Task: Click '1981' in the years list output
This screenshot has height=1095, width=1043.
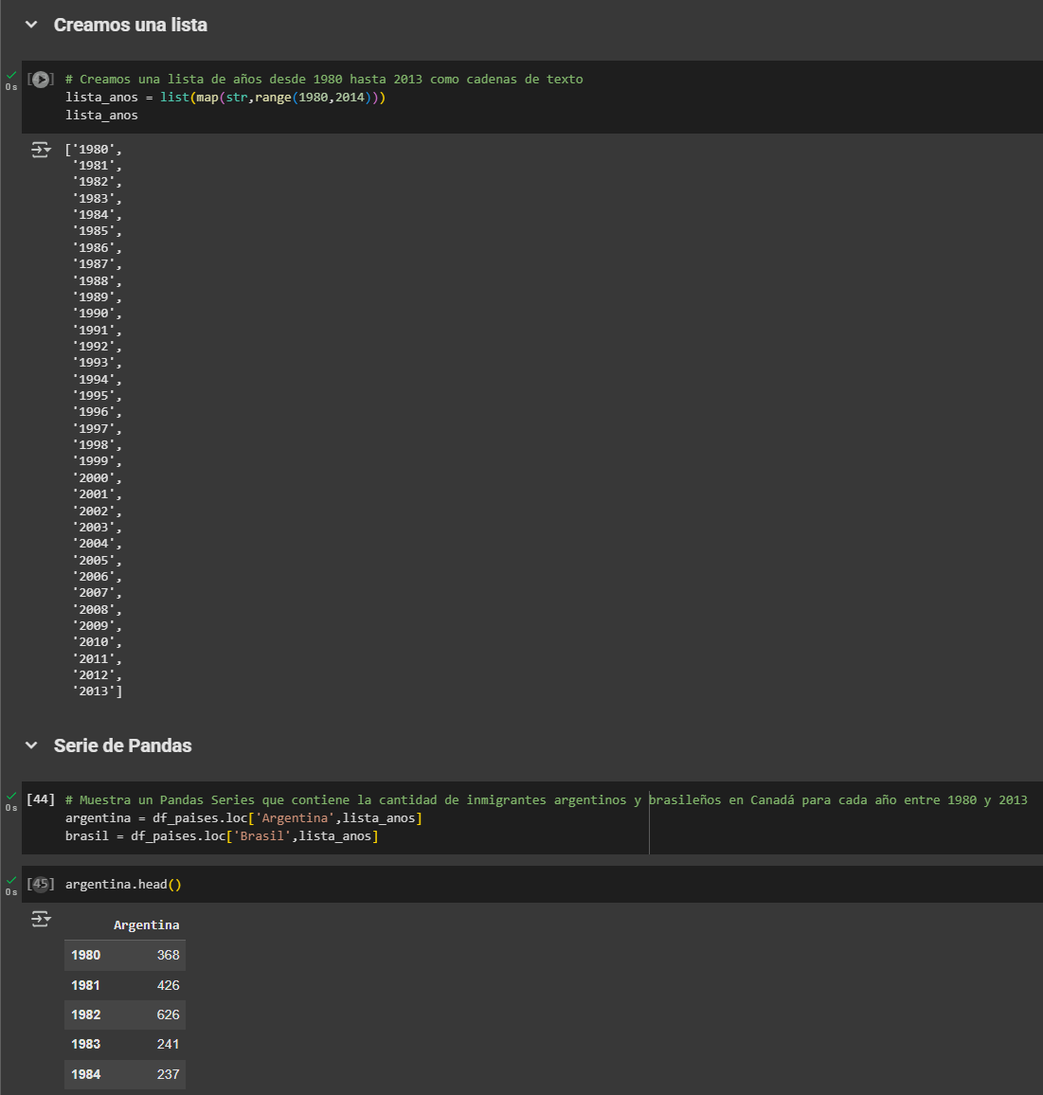Action: (x=94, y=166)
